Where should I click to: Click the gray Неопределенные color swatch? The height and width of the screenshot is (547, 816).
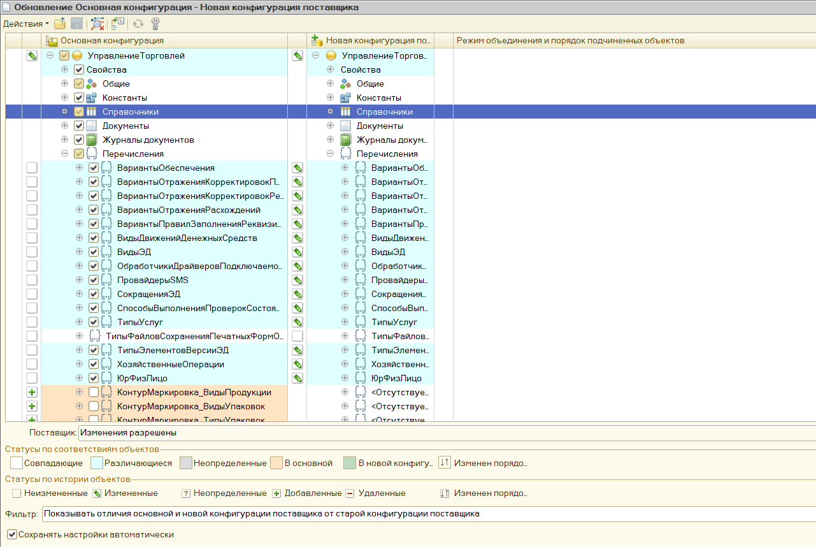[186, 463]
